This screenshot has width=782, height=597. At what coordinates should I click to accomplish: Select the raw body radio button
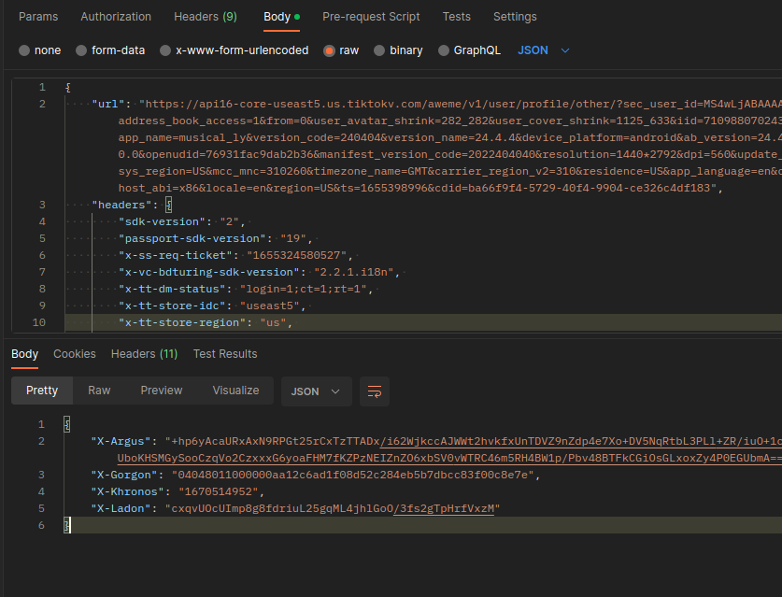click(329, 50)
